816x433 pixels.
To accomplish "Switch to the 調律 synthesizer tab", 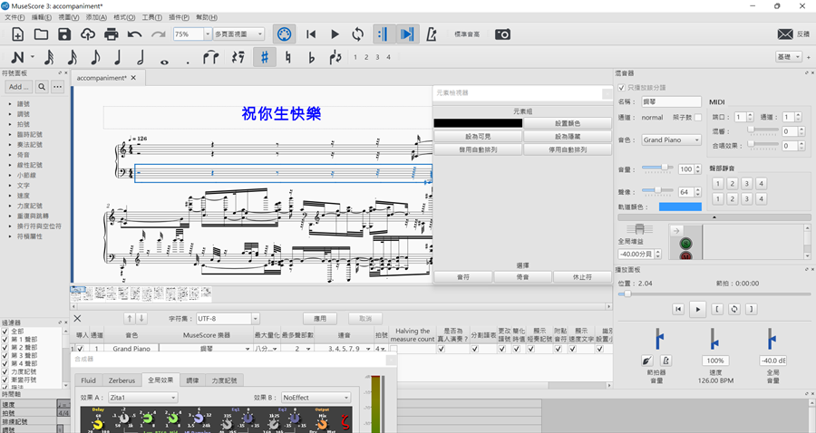I will pyautogui.click(x=192, y=380).
